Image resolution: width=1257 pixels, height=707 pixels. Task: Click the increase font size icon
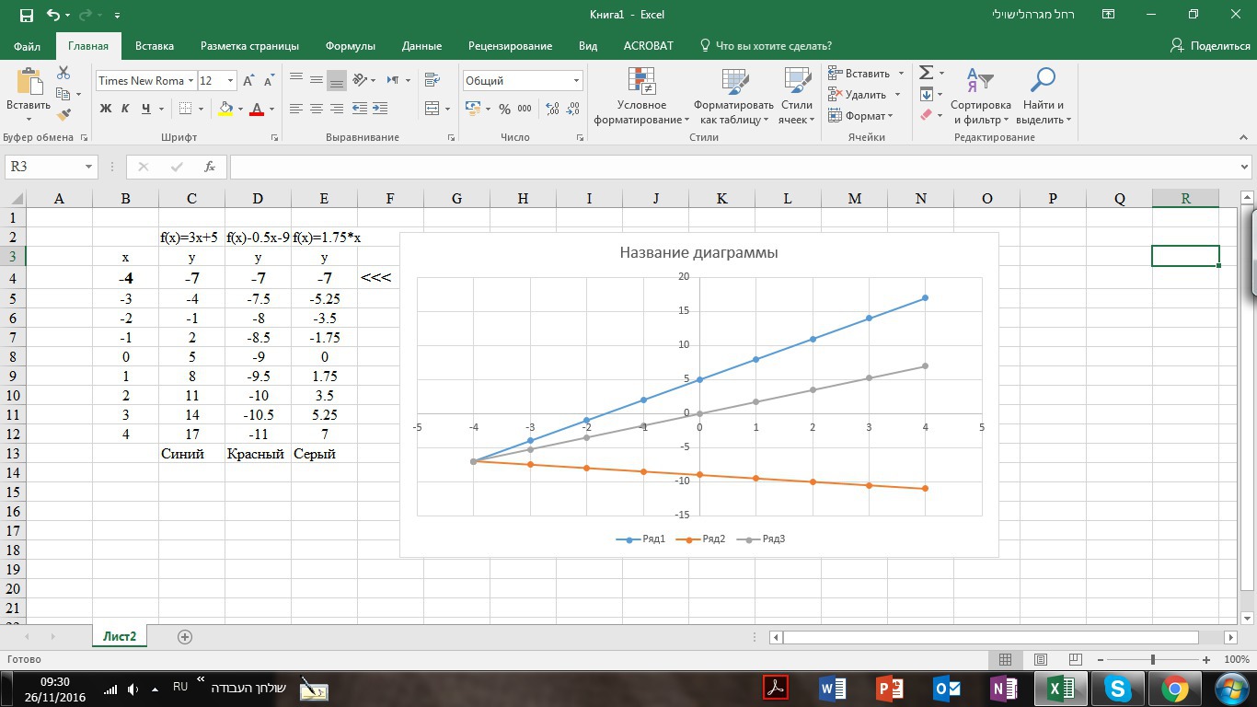pyautogui.click(x=248, y=81)
